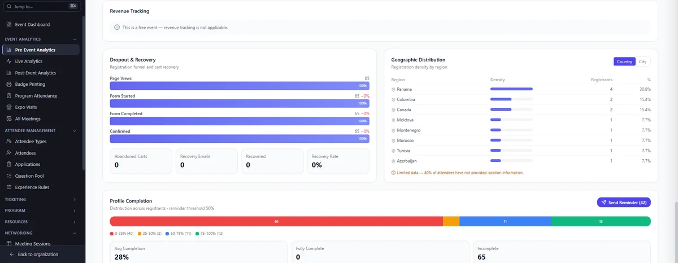Open the Question Pool page

(41, 176)
